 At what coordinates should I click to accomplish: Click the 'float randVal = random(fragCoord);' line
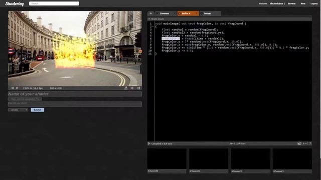[190, 29]
